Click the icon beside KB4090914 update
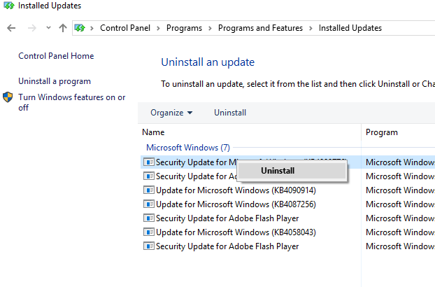435x287 pixels. pyautogui.click(x=148, y=190)
